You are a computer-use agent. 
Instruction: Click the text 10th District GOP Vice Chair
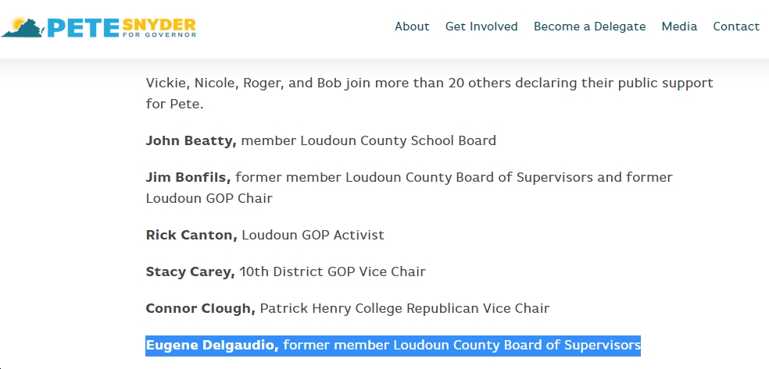tap(332, 271)
